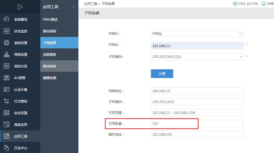Open 系统概况 dashboard icon
The height and width of the screenshot is (153, 274).
click(7, 19)
